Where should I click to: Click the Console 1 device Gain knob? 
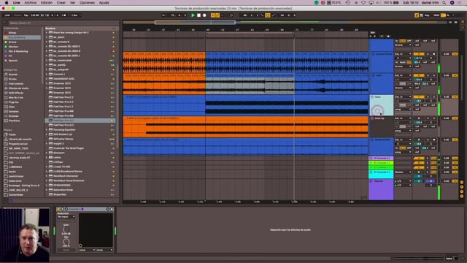pyautogui.click(x=66, y=229)
